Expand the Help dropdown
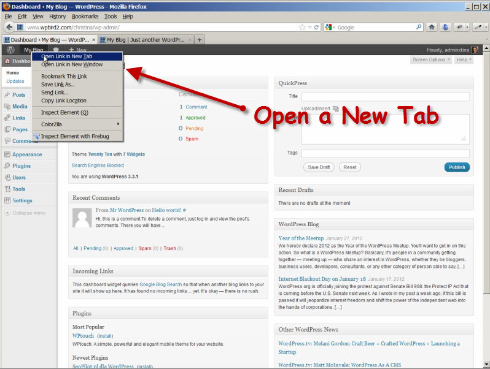The height and width of the screenshot is (369, 490). point(464,59)
